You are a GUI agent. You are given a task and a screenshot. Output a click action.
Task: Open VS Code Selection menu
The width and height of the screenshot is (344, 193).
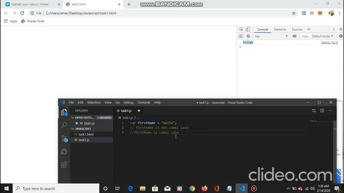tap(94, 102)
